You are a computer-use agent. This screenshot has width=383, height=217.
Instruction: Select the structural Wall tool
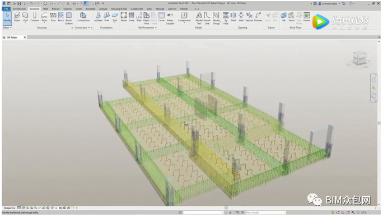(25, 17)
